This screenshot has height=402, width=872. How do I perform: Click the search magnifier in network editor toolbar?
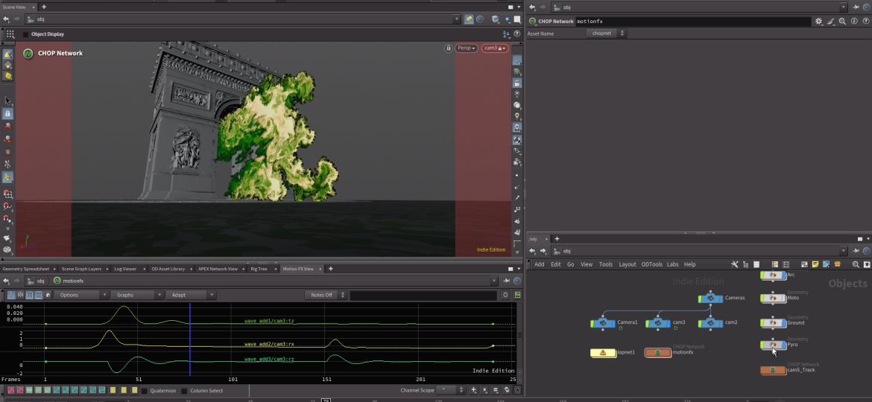(x=856, y=264)
